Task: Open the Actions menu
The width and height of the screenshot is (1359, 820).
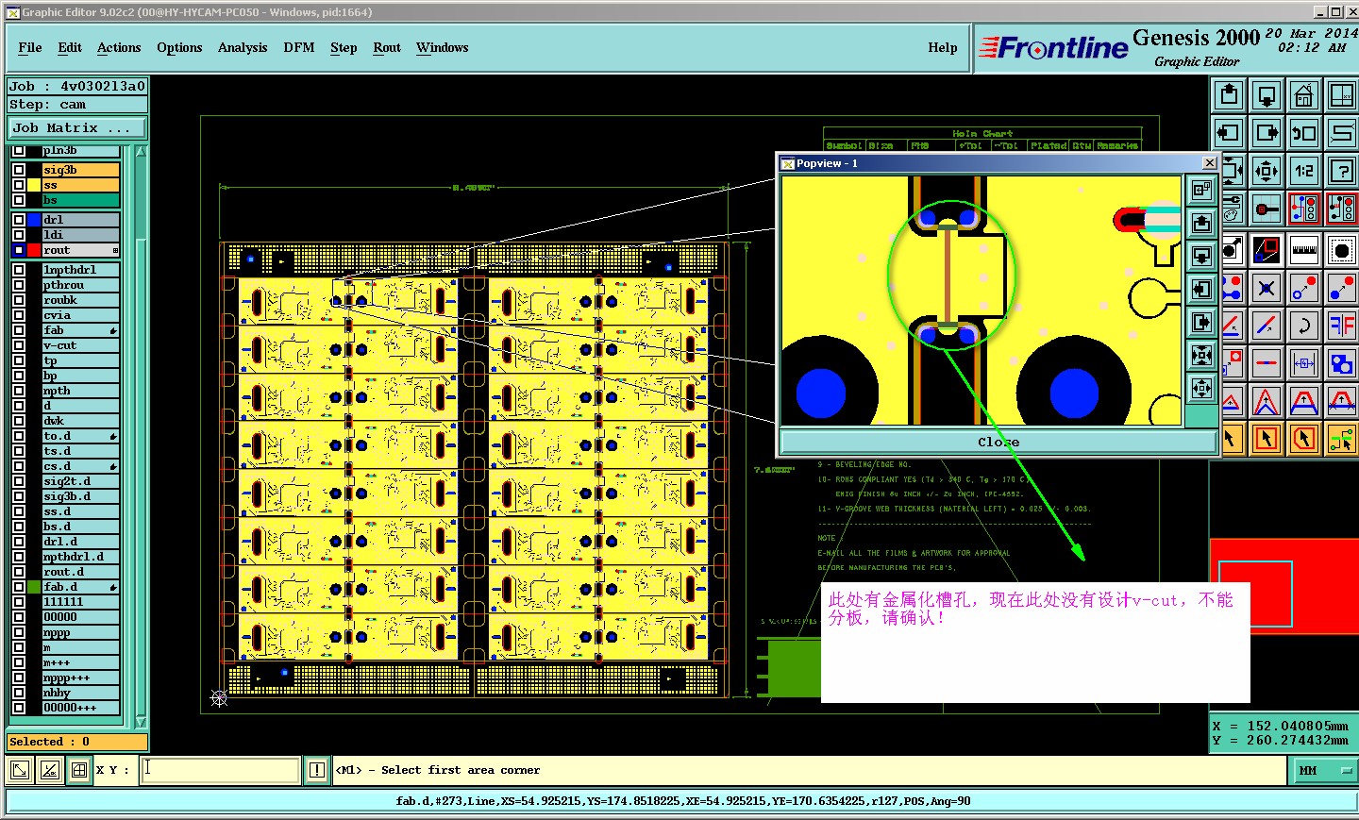Action: pyautogui.click(x=119, y=48)
